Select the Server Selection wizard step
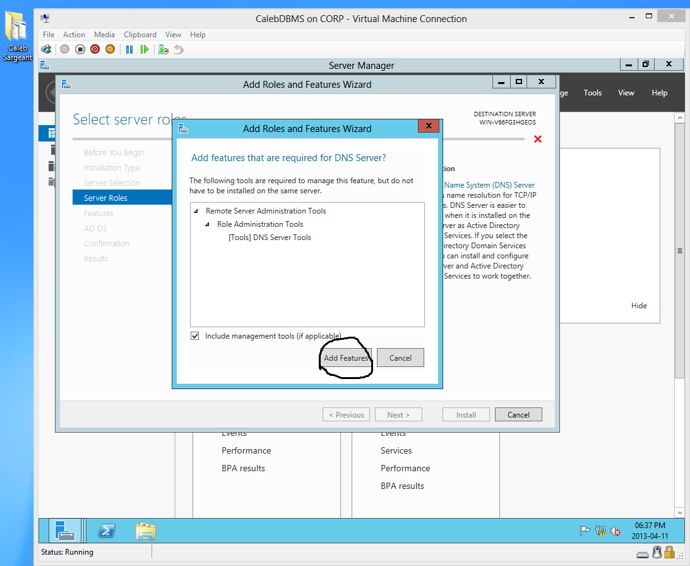 (x=112, y=183)
